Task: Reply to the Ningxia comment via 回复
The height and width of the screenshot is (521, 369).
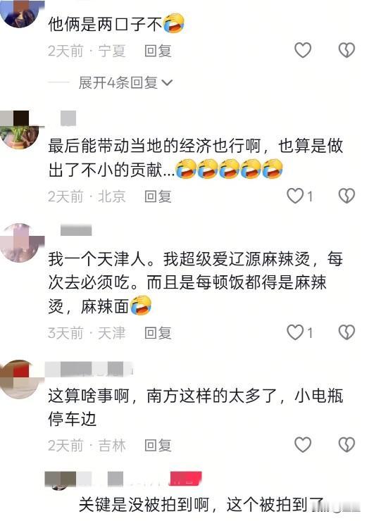Action: tap(158, 51)
